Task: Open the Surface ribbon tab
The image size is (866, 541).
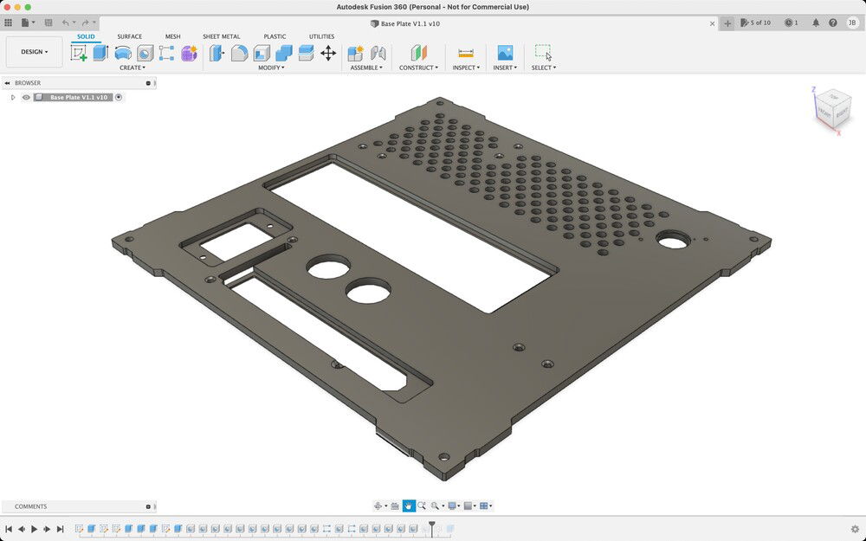Action: [130, 36]
